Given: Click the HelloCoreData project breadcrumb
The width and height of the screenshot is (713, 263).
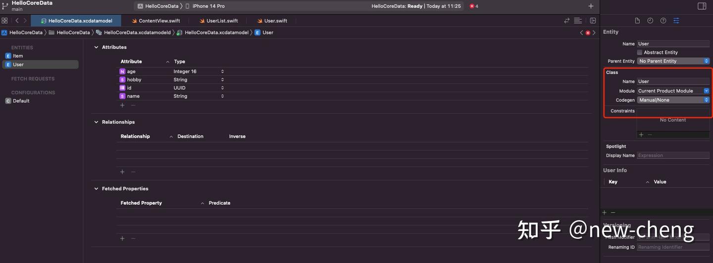Looking at the screenshot, I should (22, 33).
